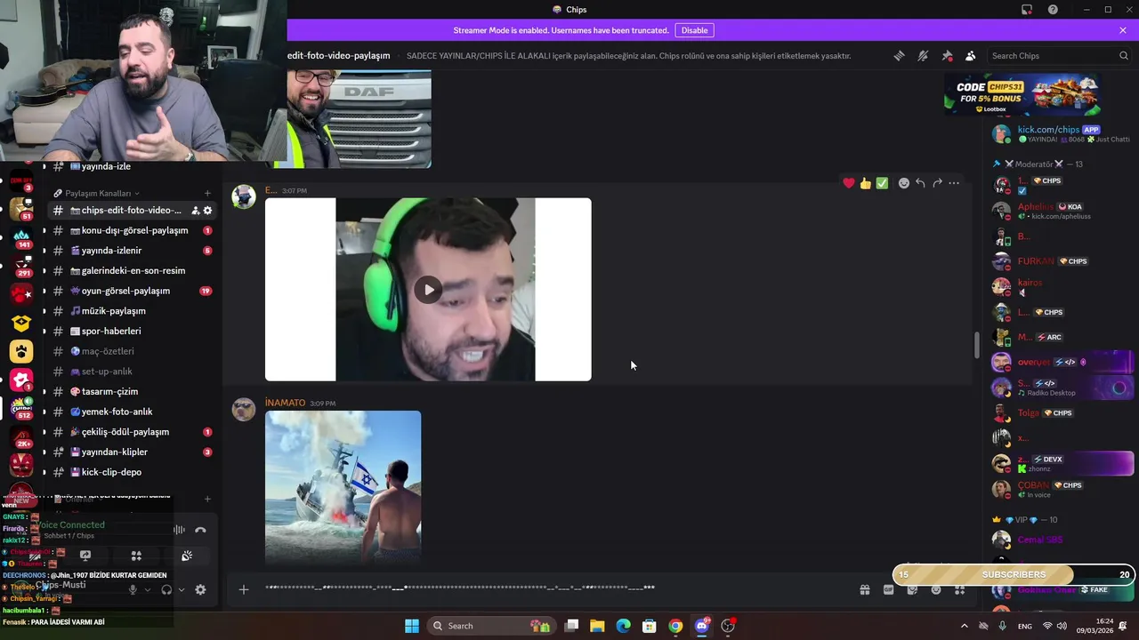Reply to message with arrow icon

(x=920, y=183)
